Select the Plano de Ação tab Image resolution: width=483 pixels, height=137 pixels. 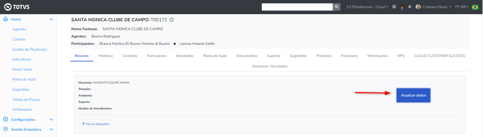click(x=215, y=56)
